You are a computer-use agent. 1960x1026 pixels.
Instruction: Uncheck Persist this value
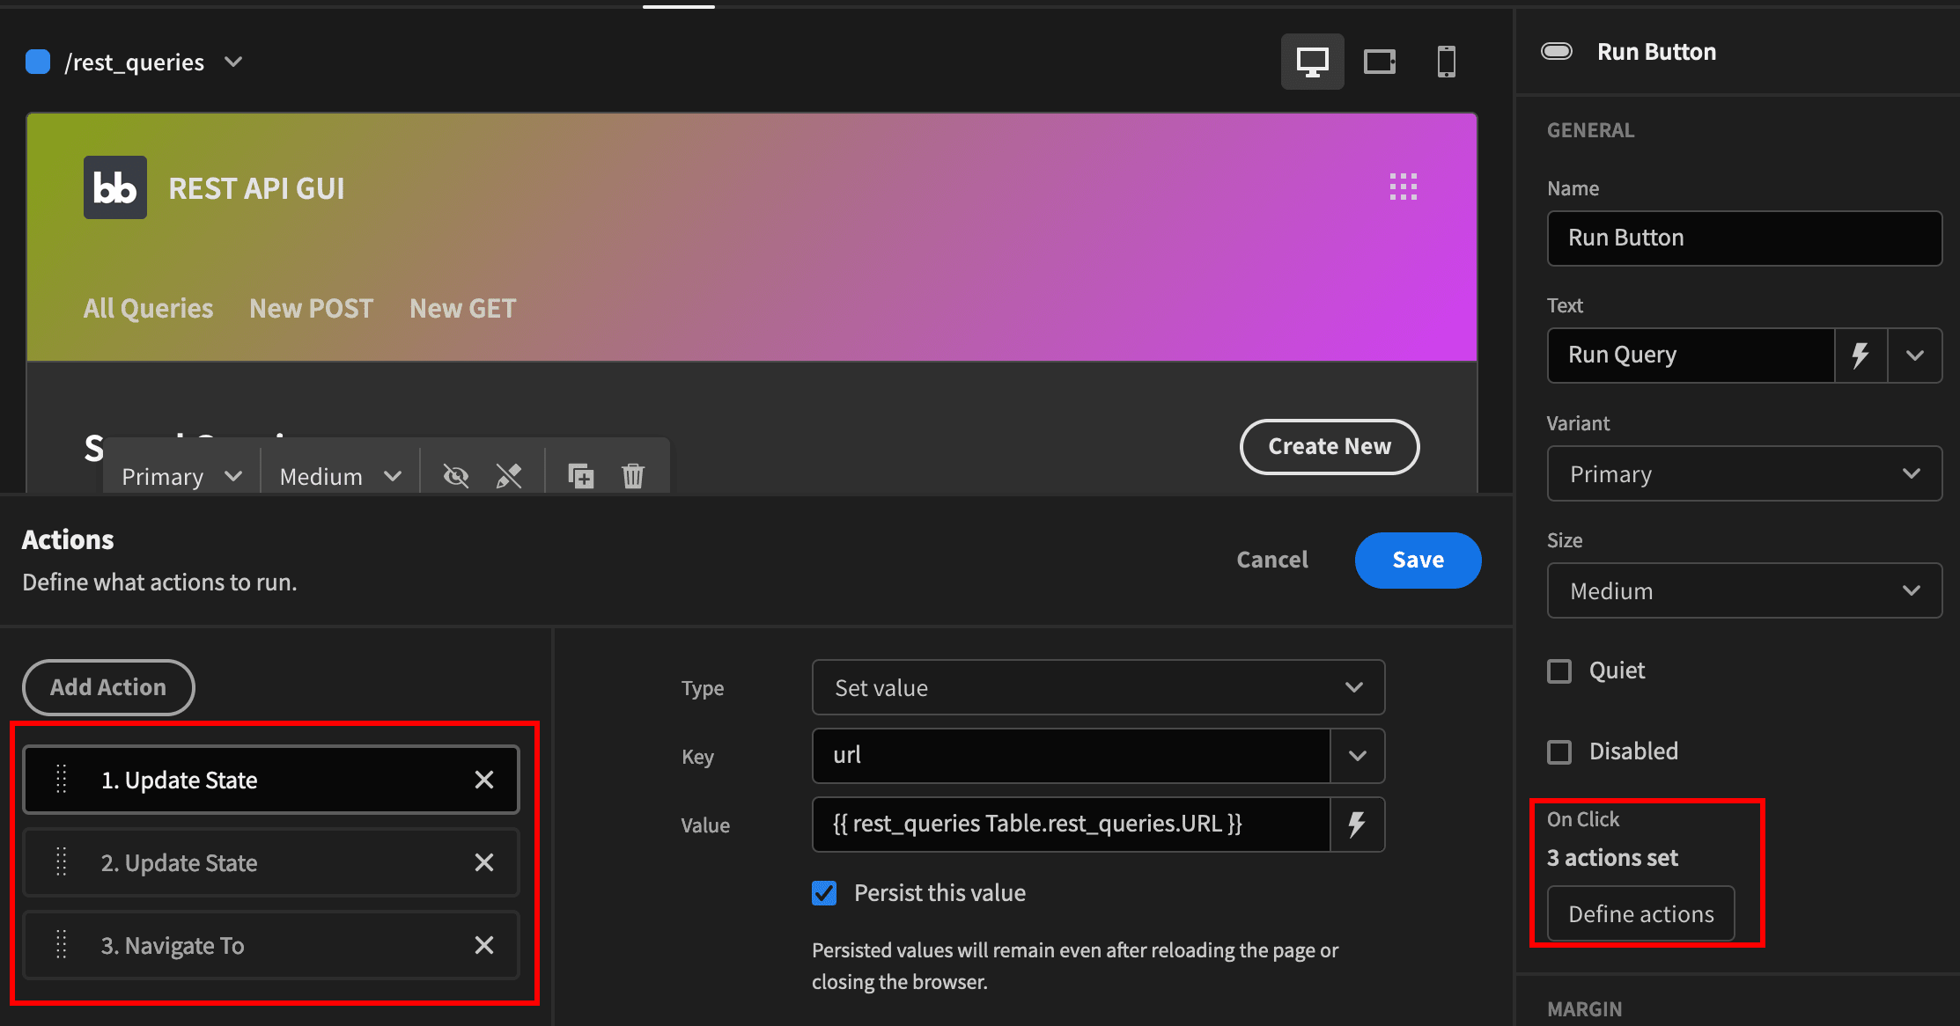tap(824, 893)
